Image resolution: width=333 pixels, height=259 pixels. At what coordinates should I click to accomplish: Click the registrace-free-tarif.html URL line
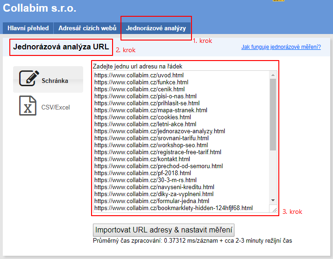[158, 152]
